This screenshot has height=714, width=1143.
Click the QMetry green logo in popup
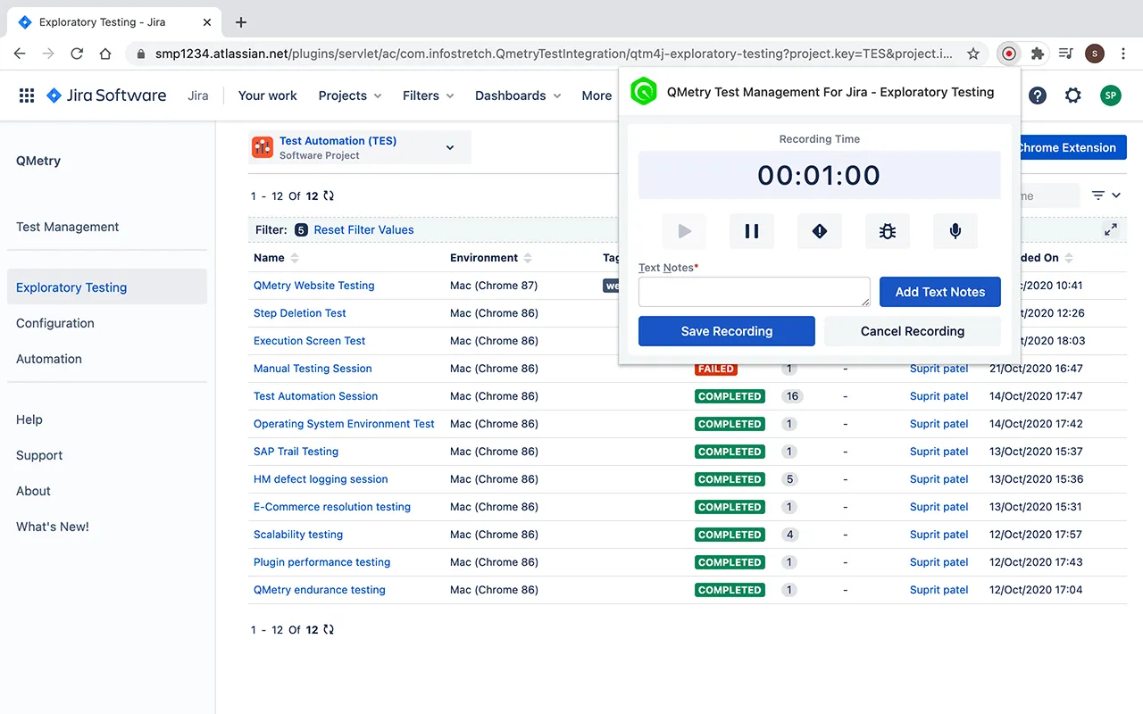(x=644, y=92)
